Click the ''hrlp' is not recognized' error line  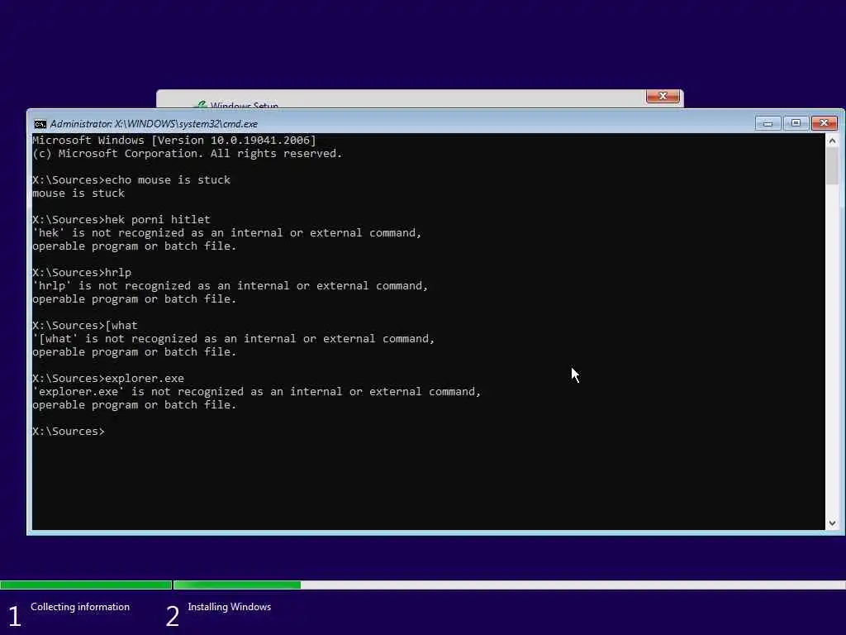point(231,285)
